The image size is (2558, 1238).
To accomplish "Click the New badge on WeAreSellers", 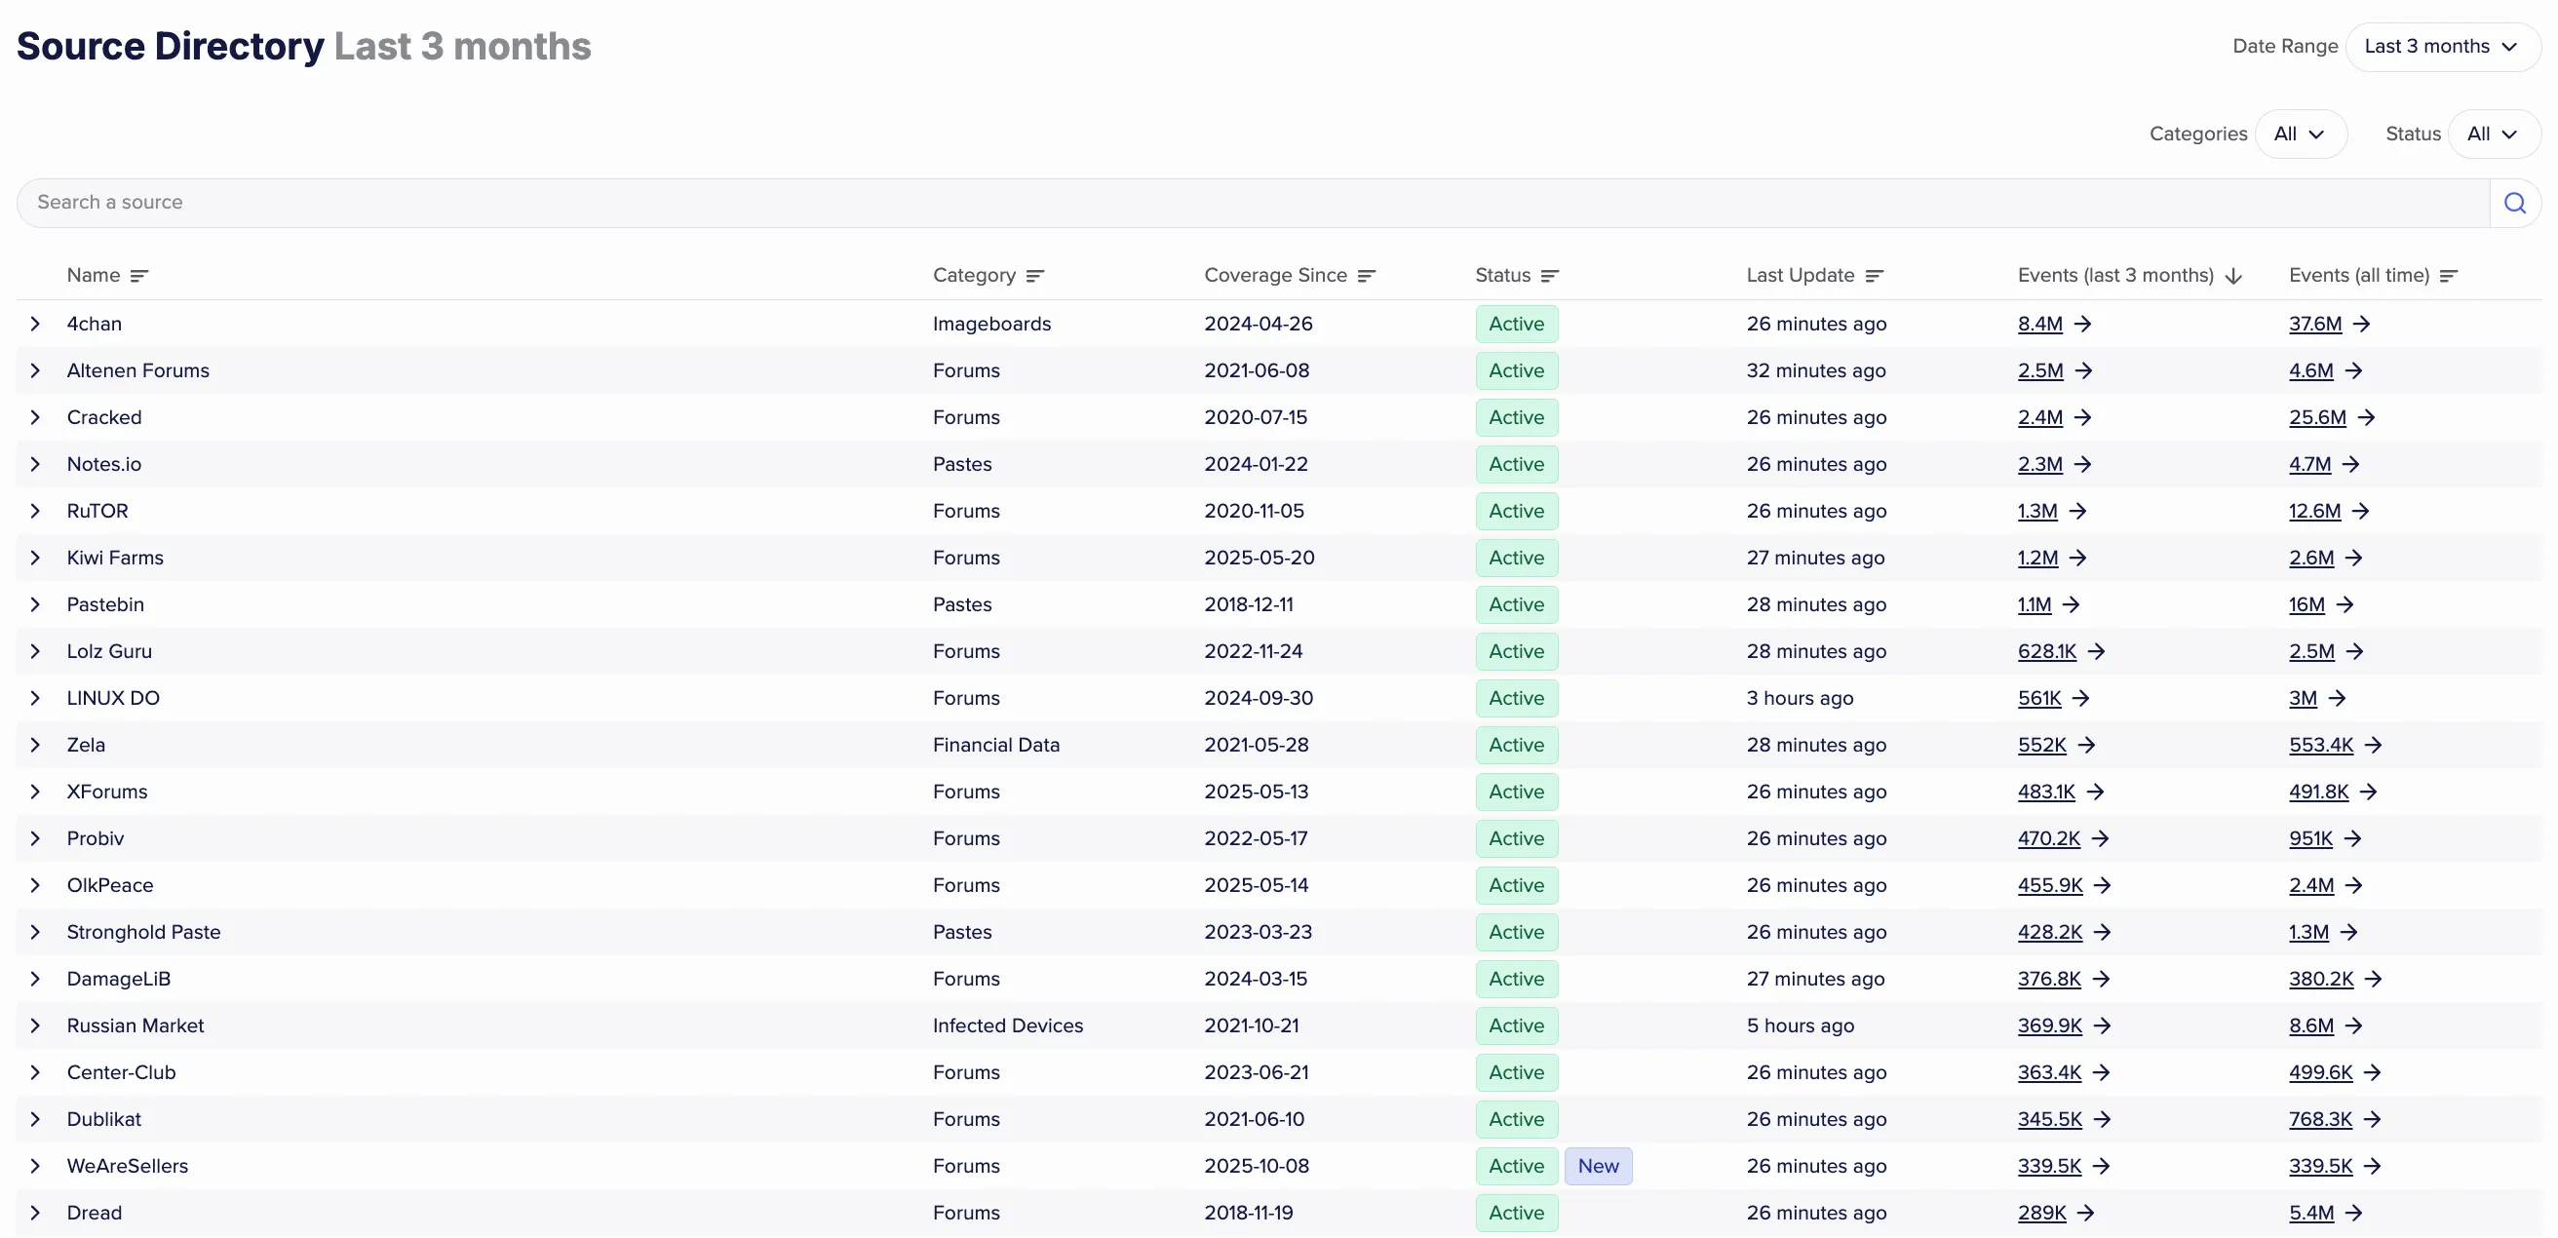I will 1598,1166.
